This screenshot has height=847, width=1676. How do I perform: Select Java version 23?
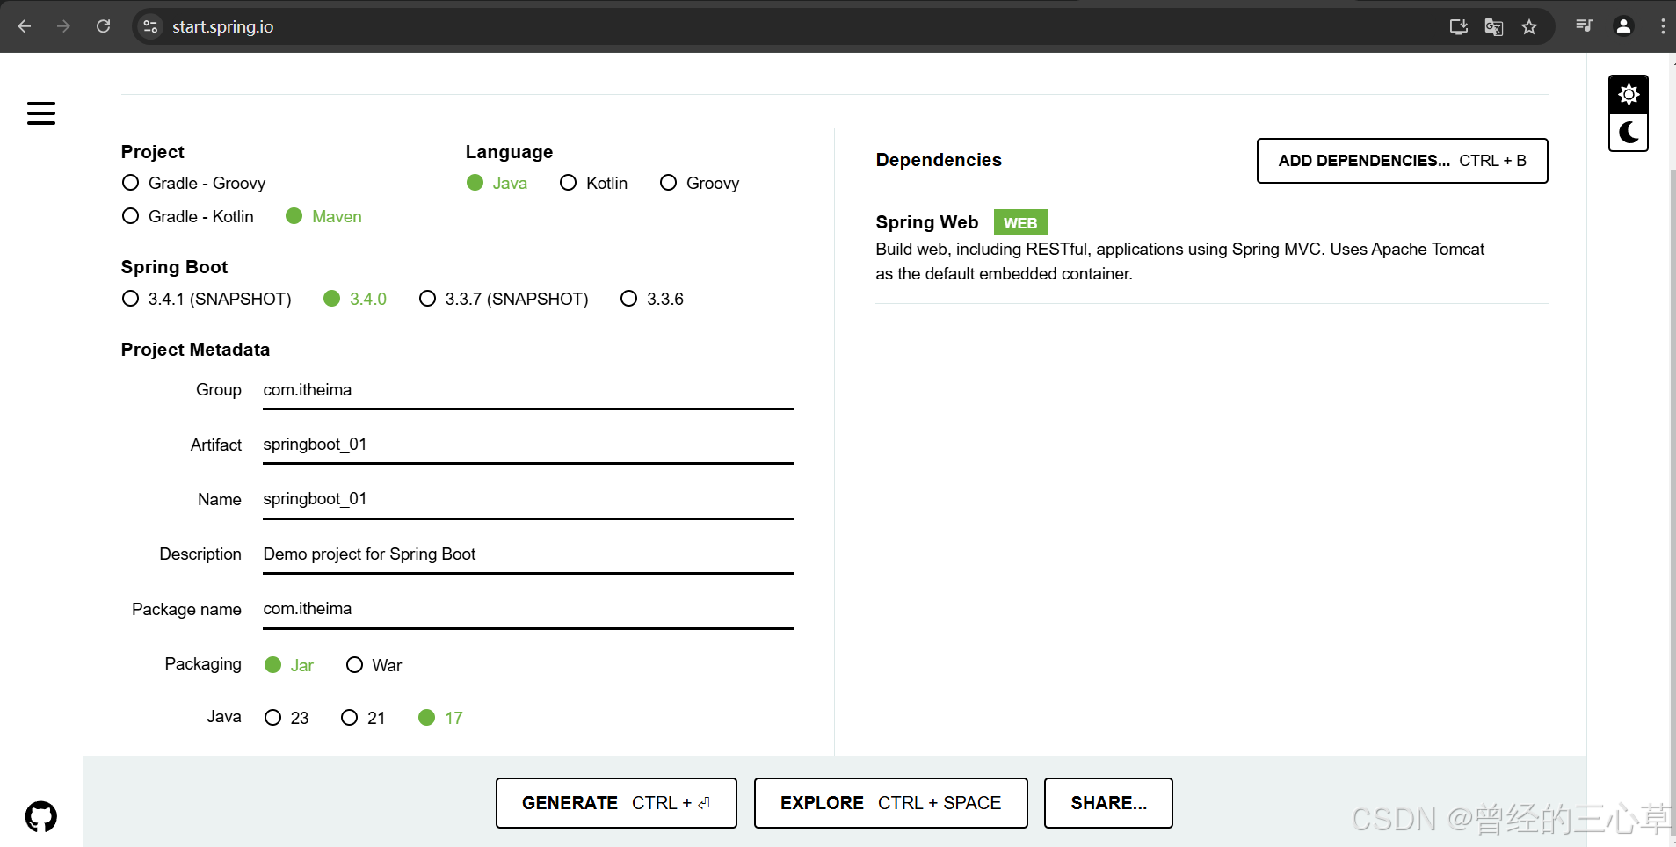coord(287,718)
